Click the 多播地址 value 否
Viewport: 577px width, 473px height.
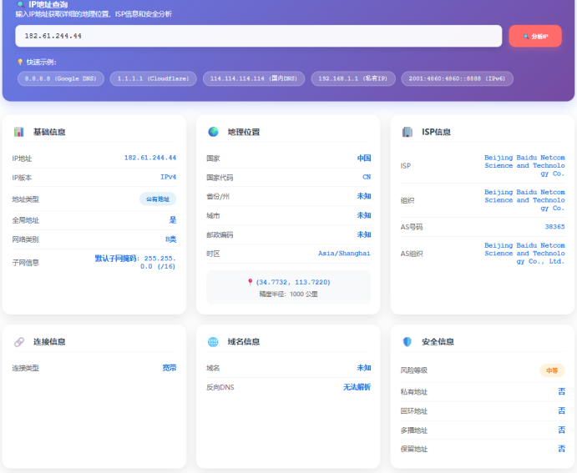click(561, 430)
